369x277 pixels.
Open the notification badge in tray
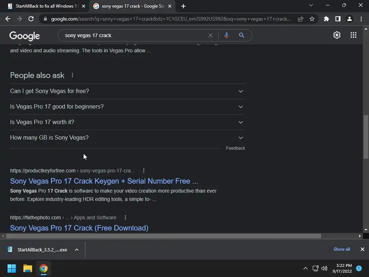click(359, 268)
